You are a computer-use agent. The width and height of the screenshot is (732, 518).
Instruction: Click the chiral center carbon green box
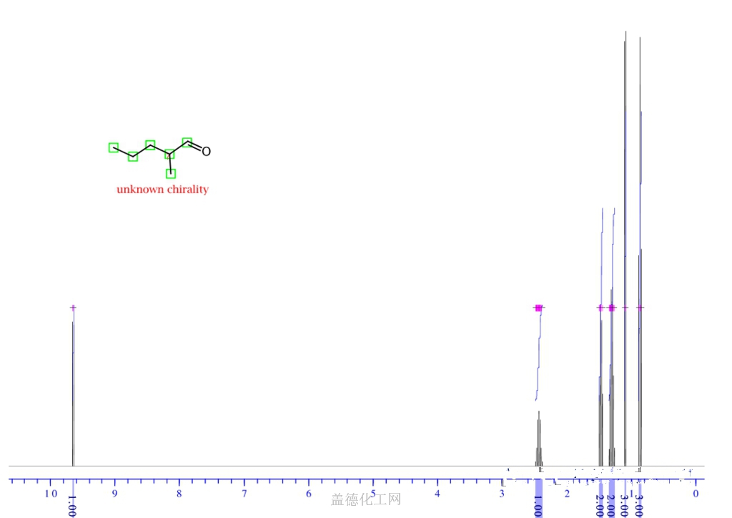click(x=169, y=154)
